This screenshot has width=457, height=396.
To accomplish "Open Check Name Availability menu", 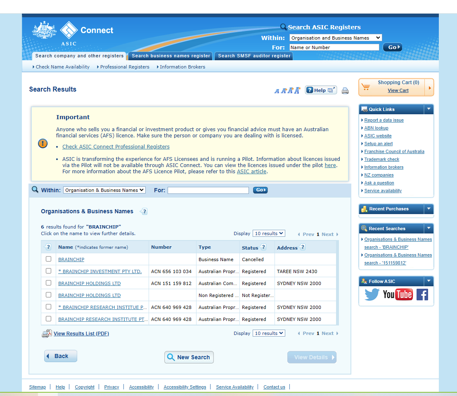I will tap(62, 67).
